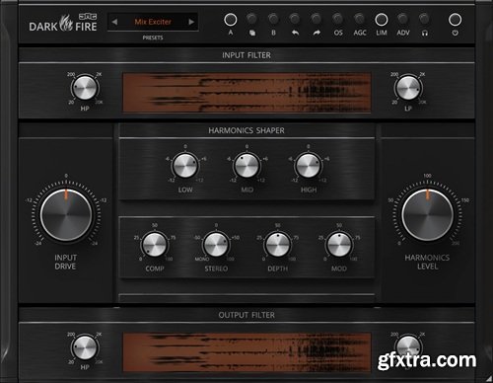Image resolution: width=493 pixels, height=383 pixels.
Task: Click the HARMONICS LEVEL label
Action: click(x=427, y=262)
